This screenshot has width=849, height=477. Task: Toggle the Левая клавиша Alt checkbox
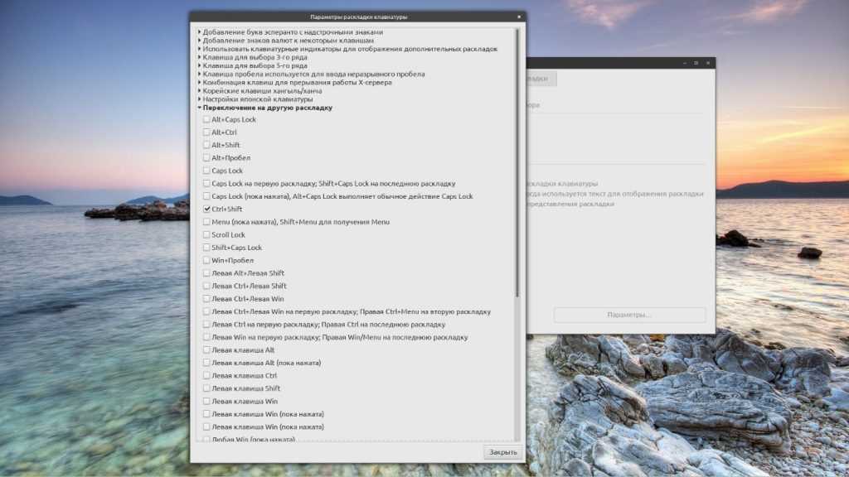pyautogui.click(x=206, y=350)
